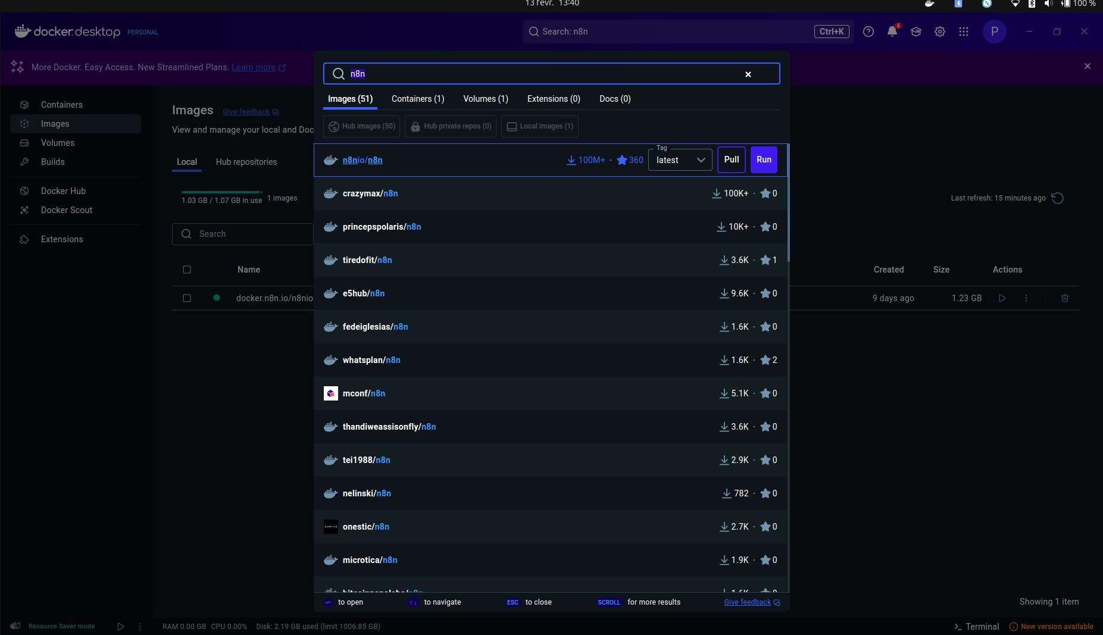
Task: Open Docker Hub in the sidebar
Action: pos(76,191)
